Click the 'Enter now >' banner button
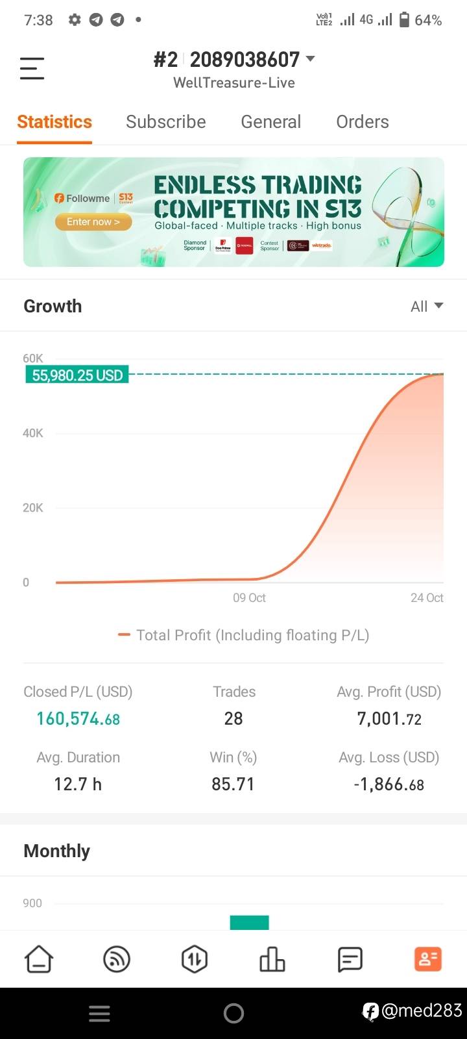 [x=93, y=222]
